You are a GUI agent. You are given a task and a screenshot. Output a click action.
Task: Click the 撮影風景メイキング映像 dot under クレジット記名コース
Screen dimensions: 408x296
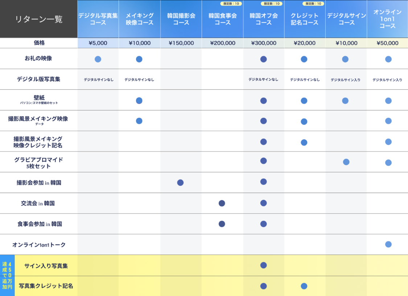(x=304, y=122)
